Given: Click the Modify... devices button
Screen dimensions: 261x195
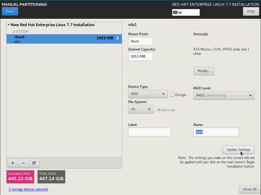Looking at the screenshot, I should point(204,71).
